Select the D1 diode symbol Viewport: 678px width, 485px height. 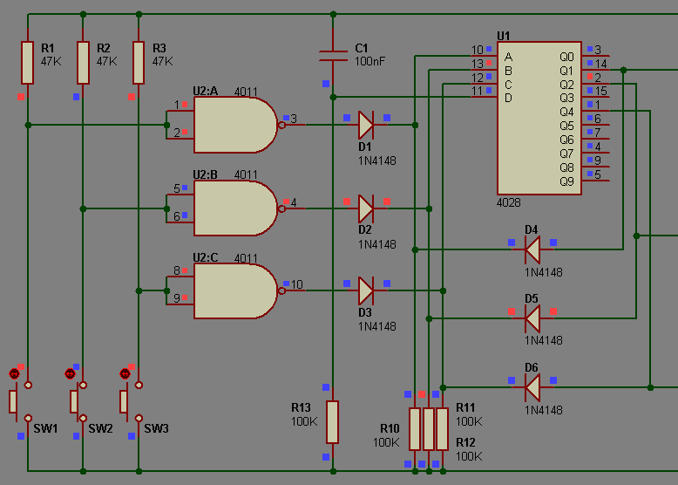point(367,125)
